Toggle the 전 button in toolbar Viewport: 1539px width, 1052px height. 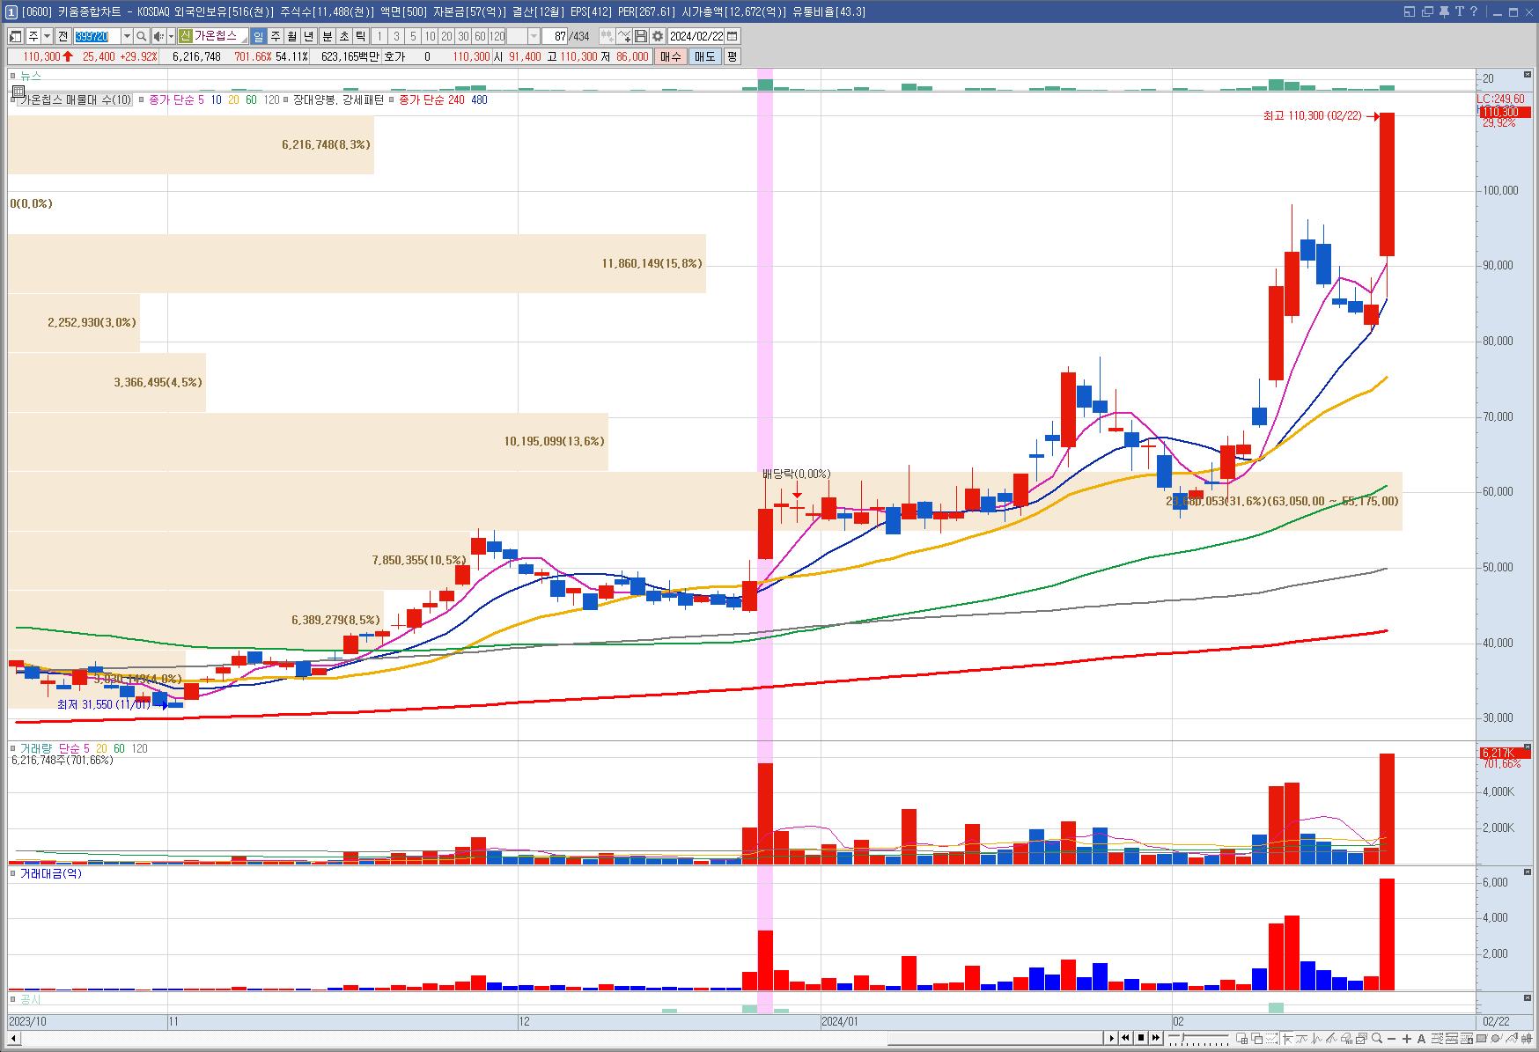[63, 36]
